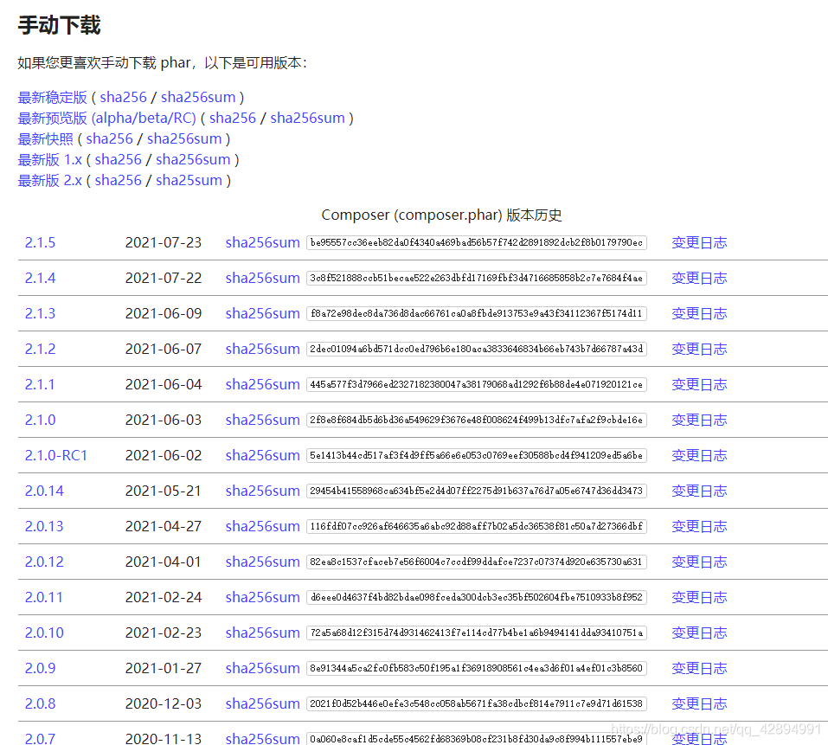
Task: Open the 最新稳定版 download link
Action: 52,98
